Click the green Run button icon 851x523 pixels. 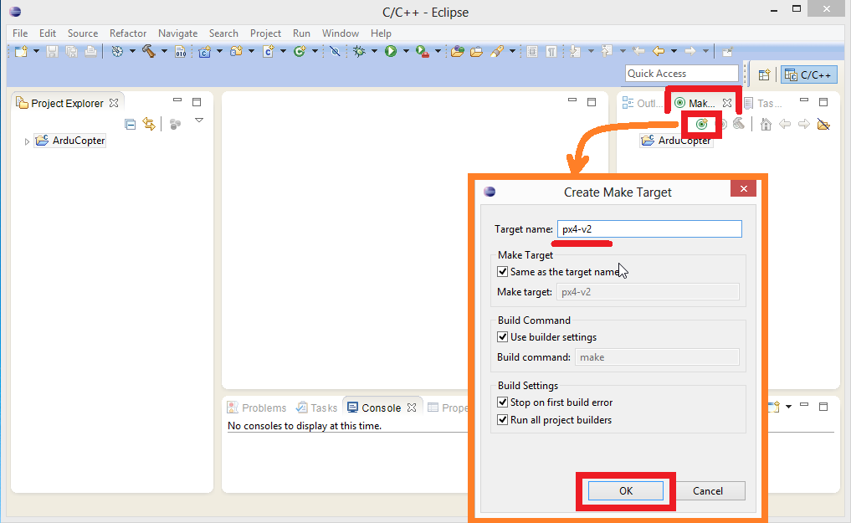tap(391, 51)
